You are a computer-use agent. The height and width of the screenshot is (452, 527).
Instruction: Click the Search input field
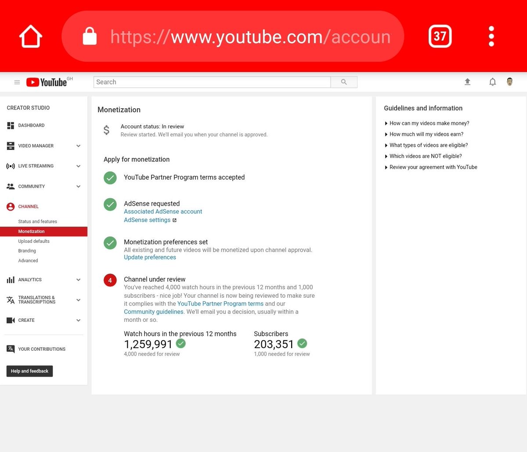[212, 82]
